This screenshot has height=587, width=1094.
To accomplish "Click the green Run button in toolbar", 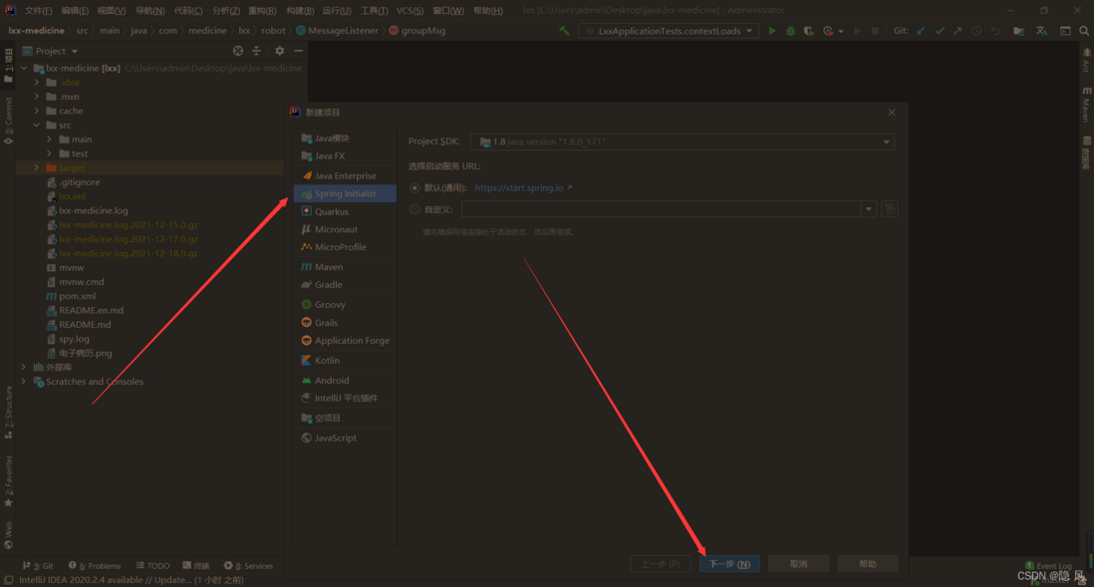I will [771, 31].
